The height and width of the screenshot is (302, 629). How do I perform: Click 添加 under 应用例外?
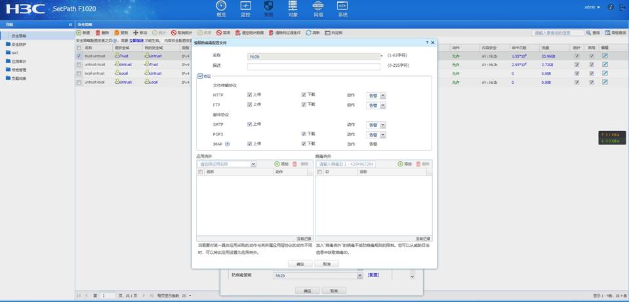281,164
